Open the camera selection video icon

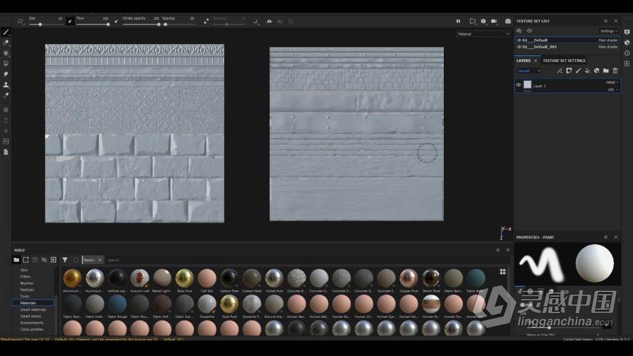[493, 21]
